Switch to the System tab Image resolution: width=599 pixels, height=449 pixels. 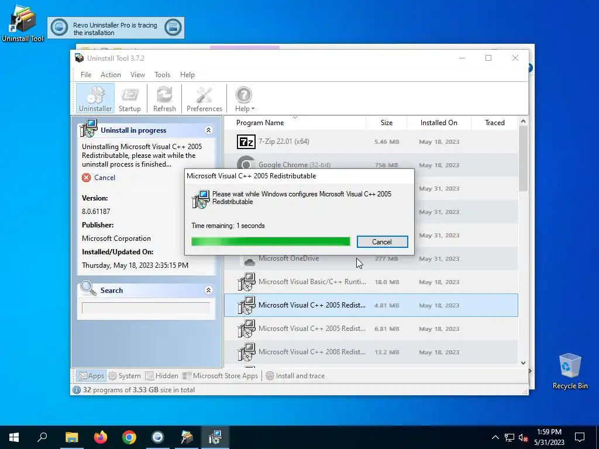tap(125, 376)
